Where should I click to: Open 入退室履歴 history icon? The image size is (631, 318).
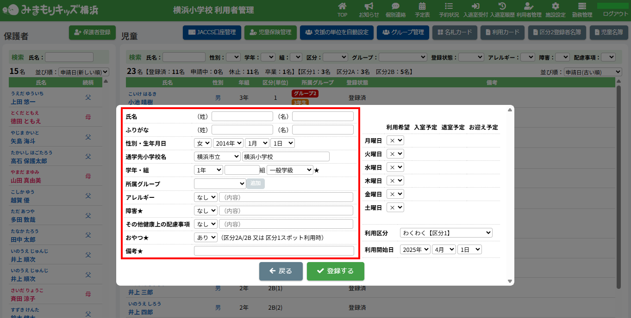click(502, 6)
